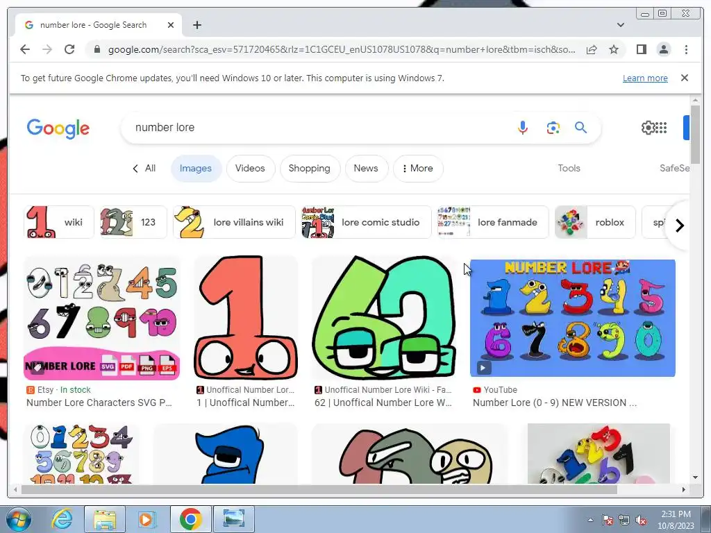Open a new tab with the plus button

(196, 25)
